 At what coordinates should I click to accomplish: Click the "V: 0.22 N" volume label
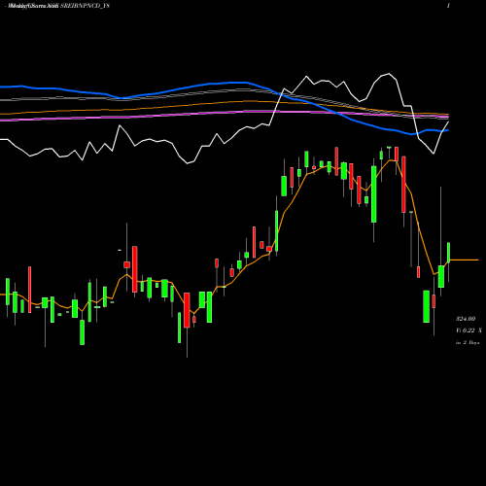[x=469, y=330]
